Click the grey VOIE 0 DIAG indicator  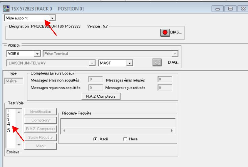(157, 63)
